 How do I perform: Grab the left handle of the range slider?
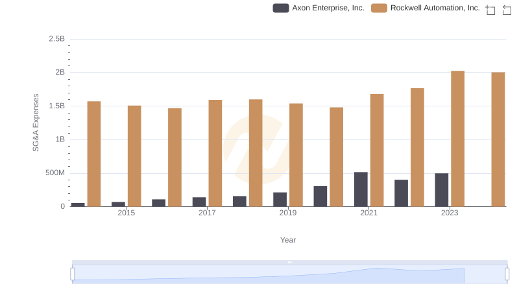tap(73, 274)
